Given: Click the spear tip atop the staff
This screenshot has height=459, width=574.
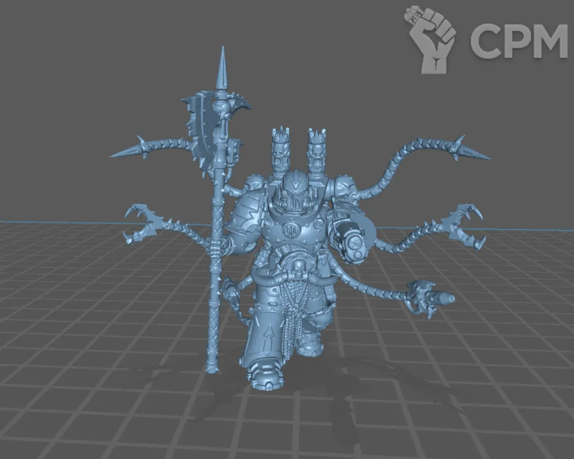Looking at the screenshot, I should [221, 68].
